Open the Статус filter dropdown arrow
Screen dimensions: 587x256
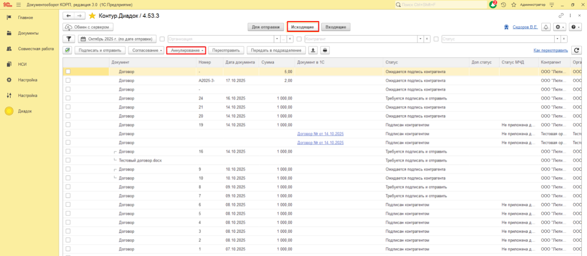pos(557,39)
